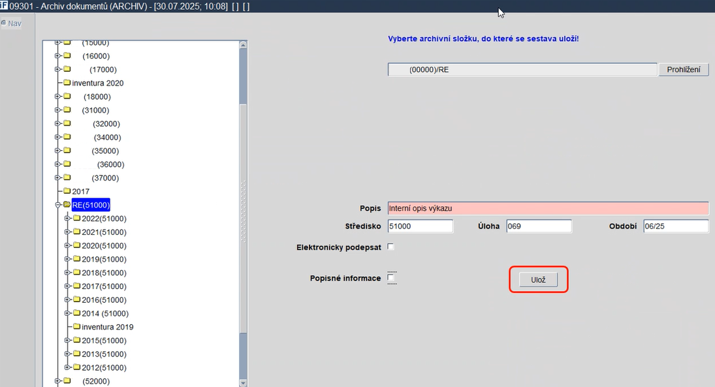The width and height of the screenshot is (715, 387).
Task: Click the folder icon of 2018(51000)
Action: click(76, 272)
